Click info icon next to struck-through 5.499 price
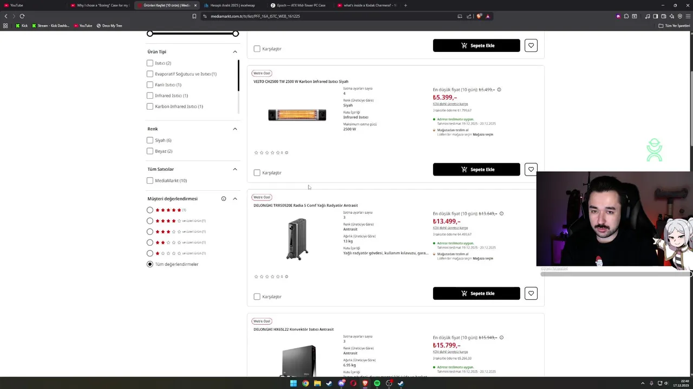693x389 pixels. 499,90
